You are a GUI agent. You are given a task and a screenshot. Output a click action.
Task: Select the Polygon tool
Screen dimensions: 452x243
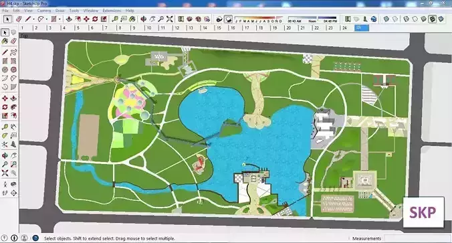[13, 70]
